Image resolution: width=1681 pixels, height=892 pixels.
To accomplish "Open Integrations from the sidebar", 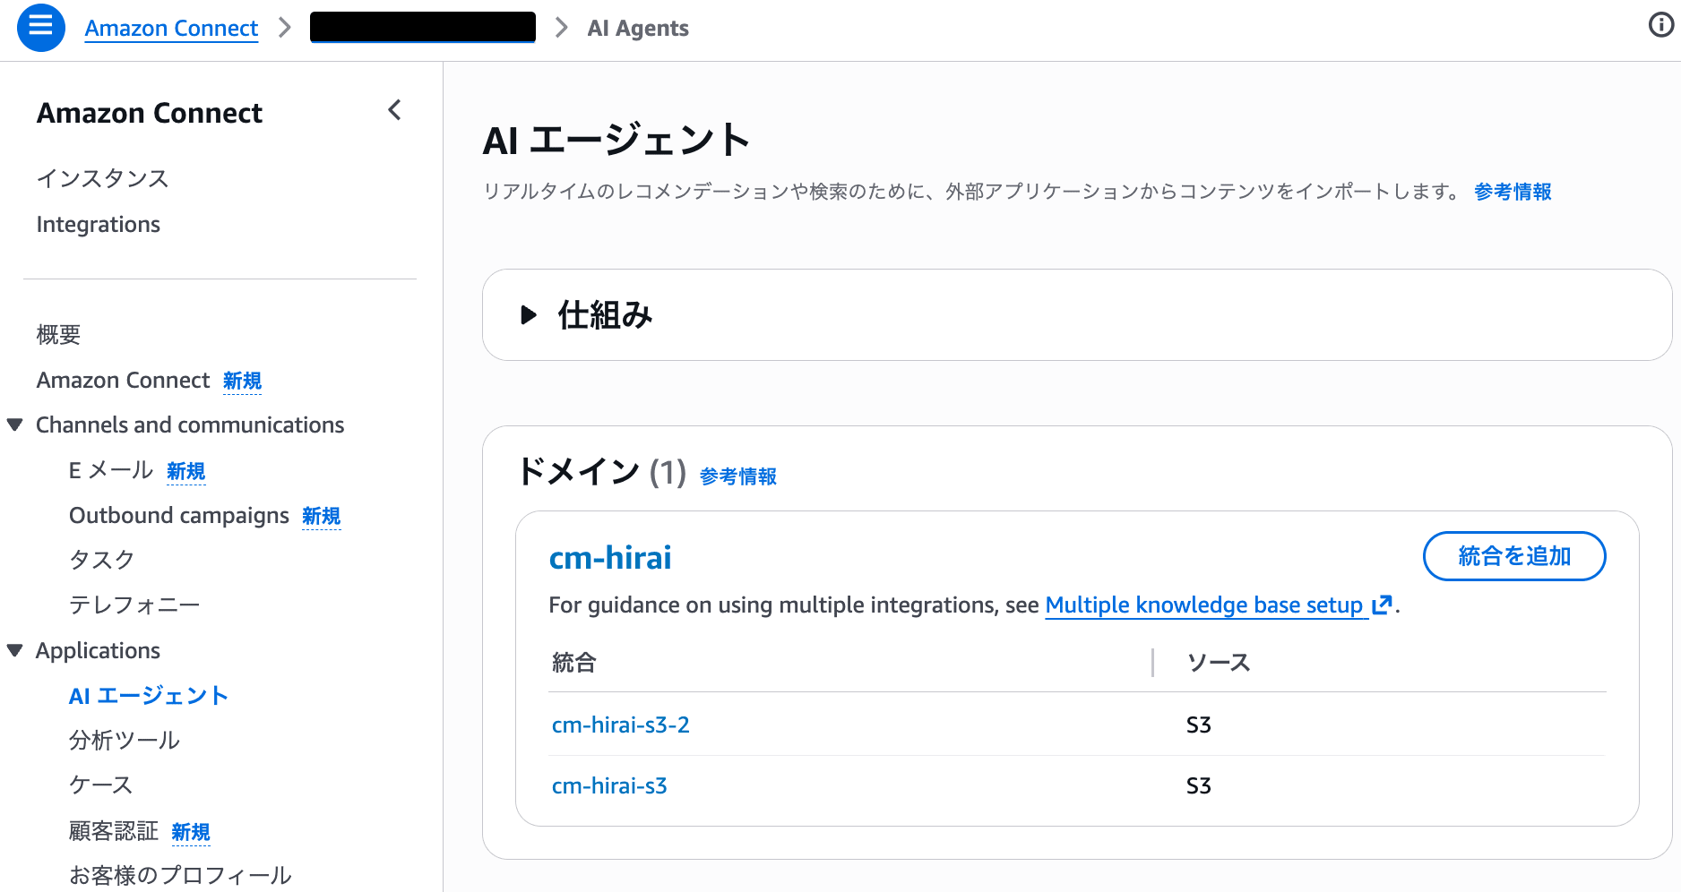I will coord(99,224).
